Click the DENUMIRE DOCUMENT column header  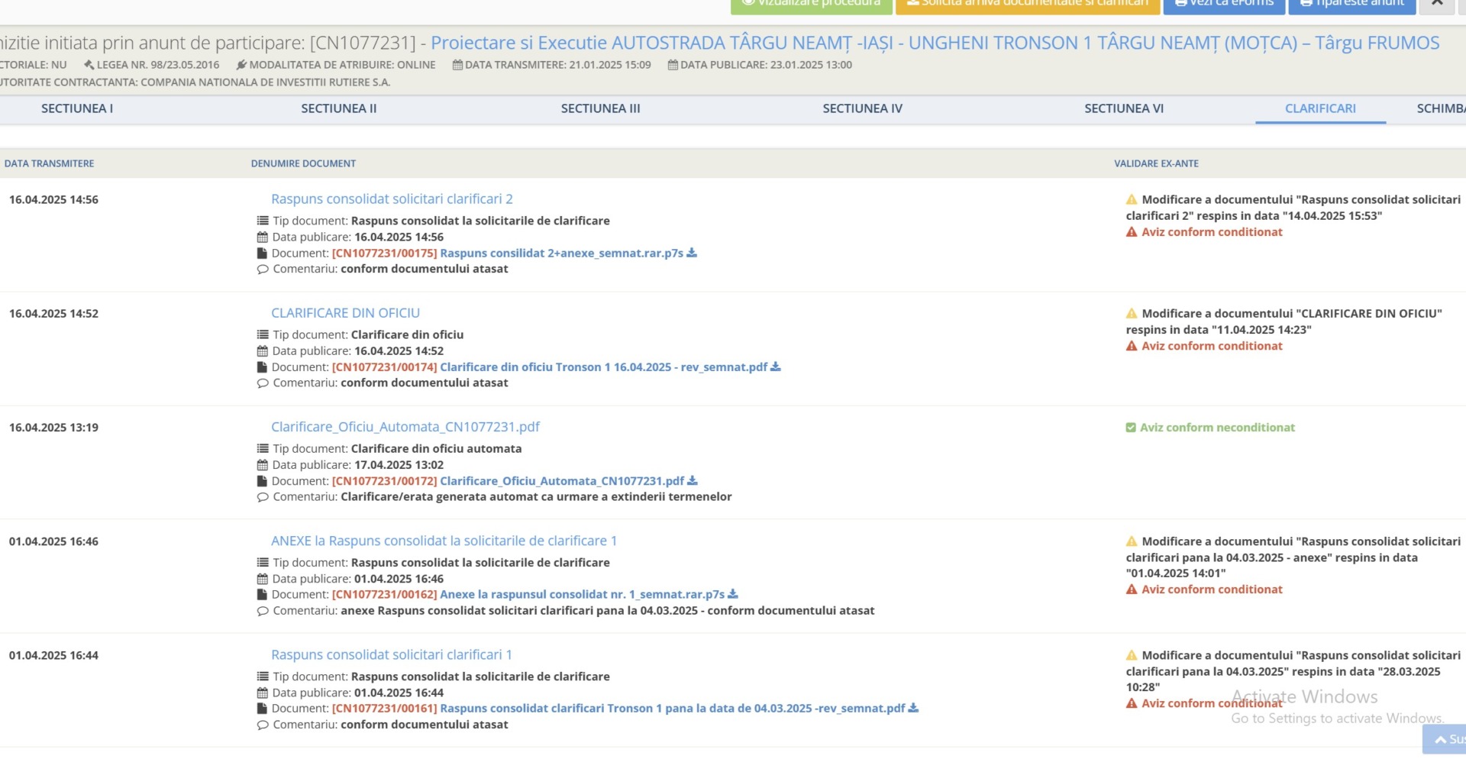[303, 163]
